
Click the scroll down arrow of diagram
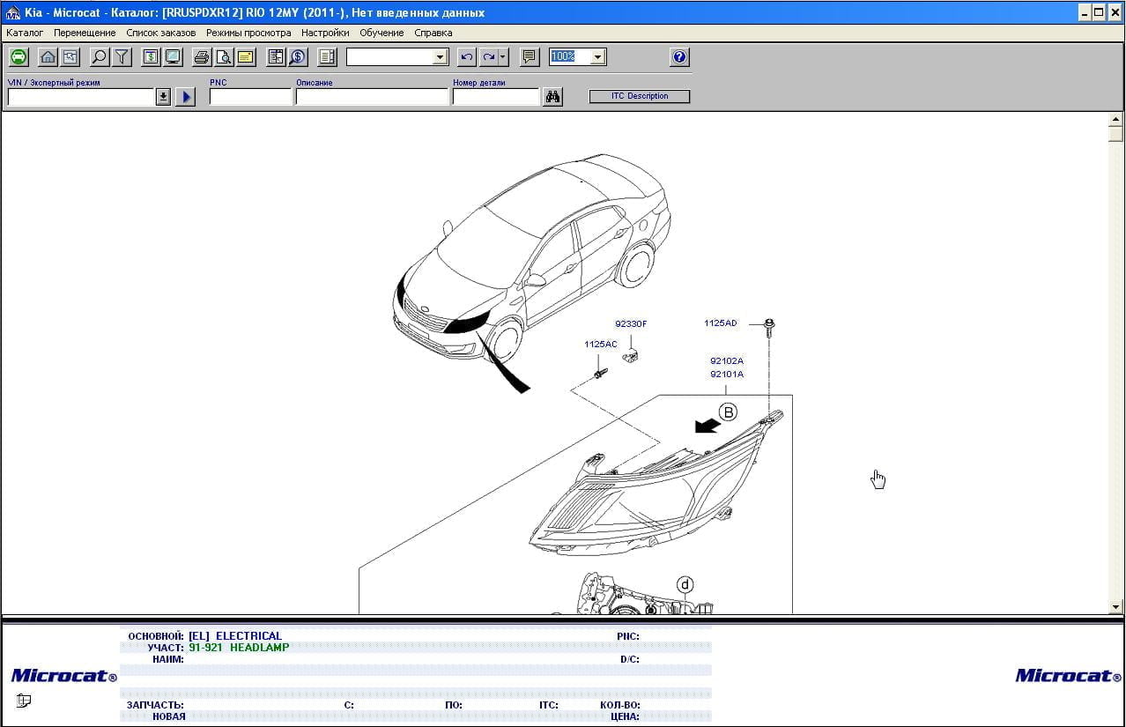pyautogui.click(x=1116, y=606)
